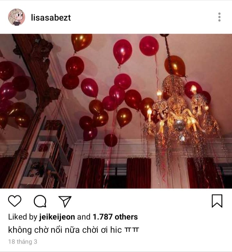Tap the gold balloon at photo top
Screen dimensions: 232x252
tap(82, 42)
